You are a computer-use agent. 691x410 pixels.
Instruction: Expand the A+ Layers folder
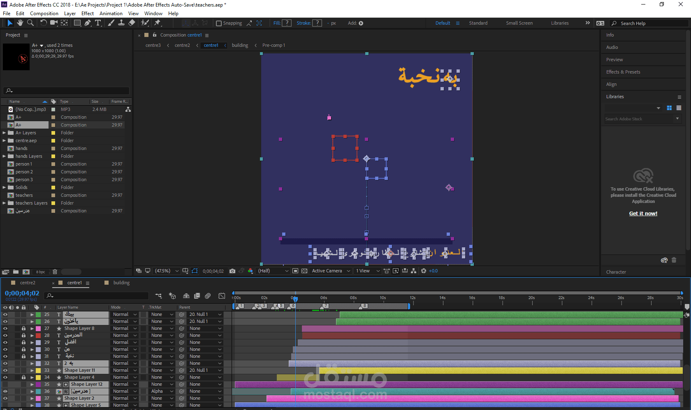click(x=4, y=133)
